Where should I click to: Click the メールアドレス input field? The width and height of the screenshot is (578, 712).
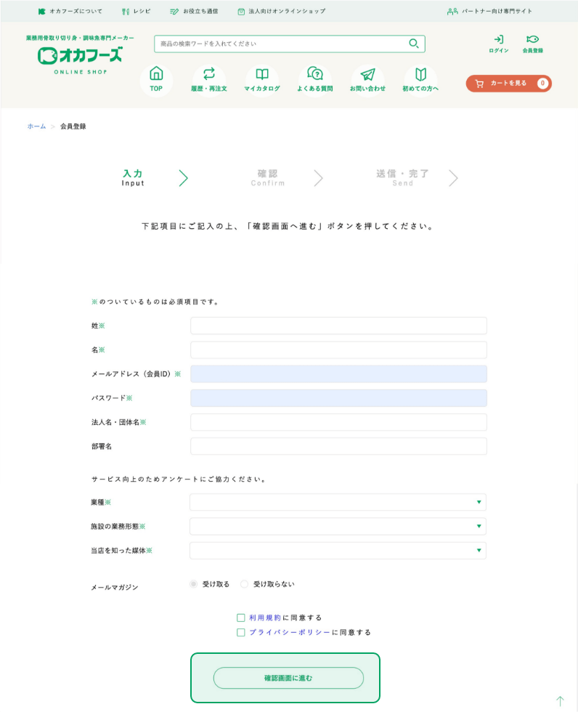pyautogui.click(x=338, y=374)
